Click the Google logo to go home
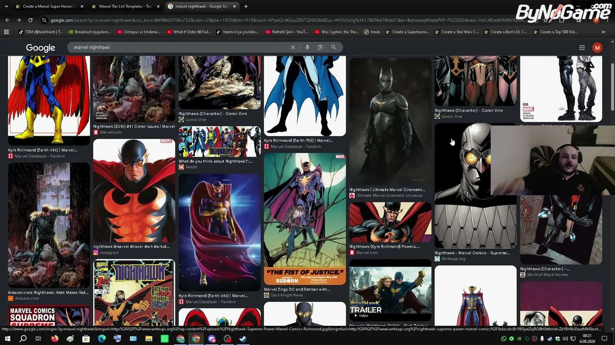 (x=40, y=48)
